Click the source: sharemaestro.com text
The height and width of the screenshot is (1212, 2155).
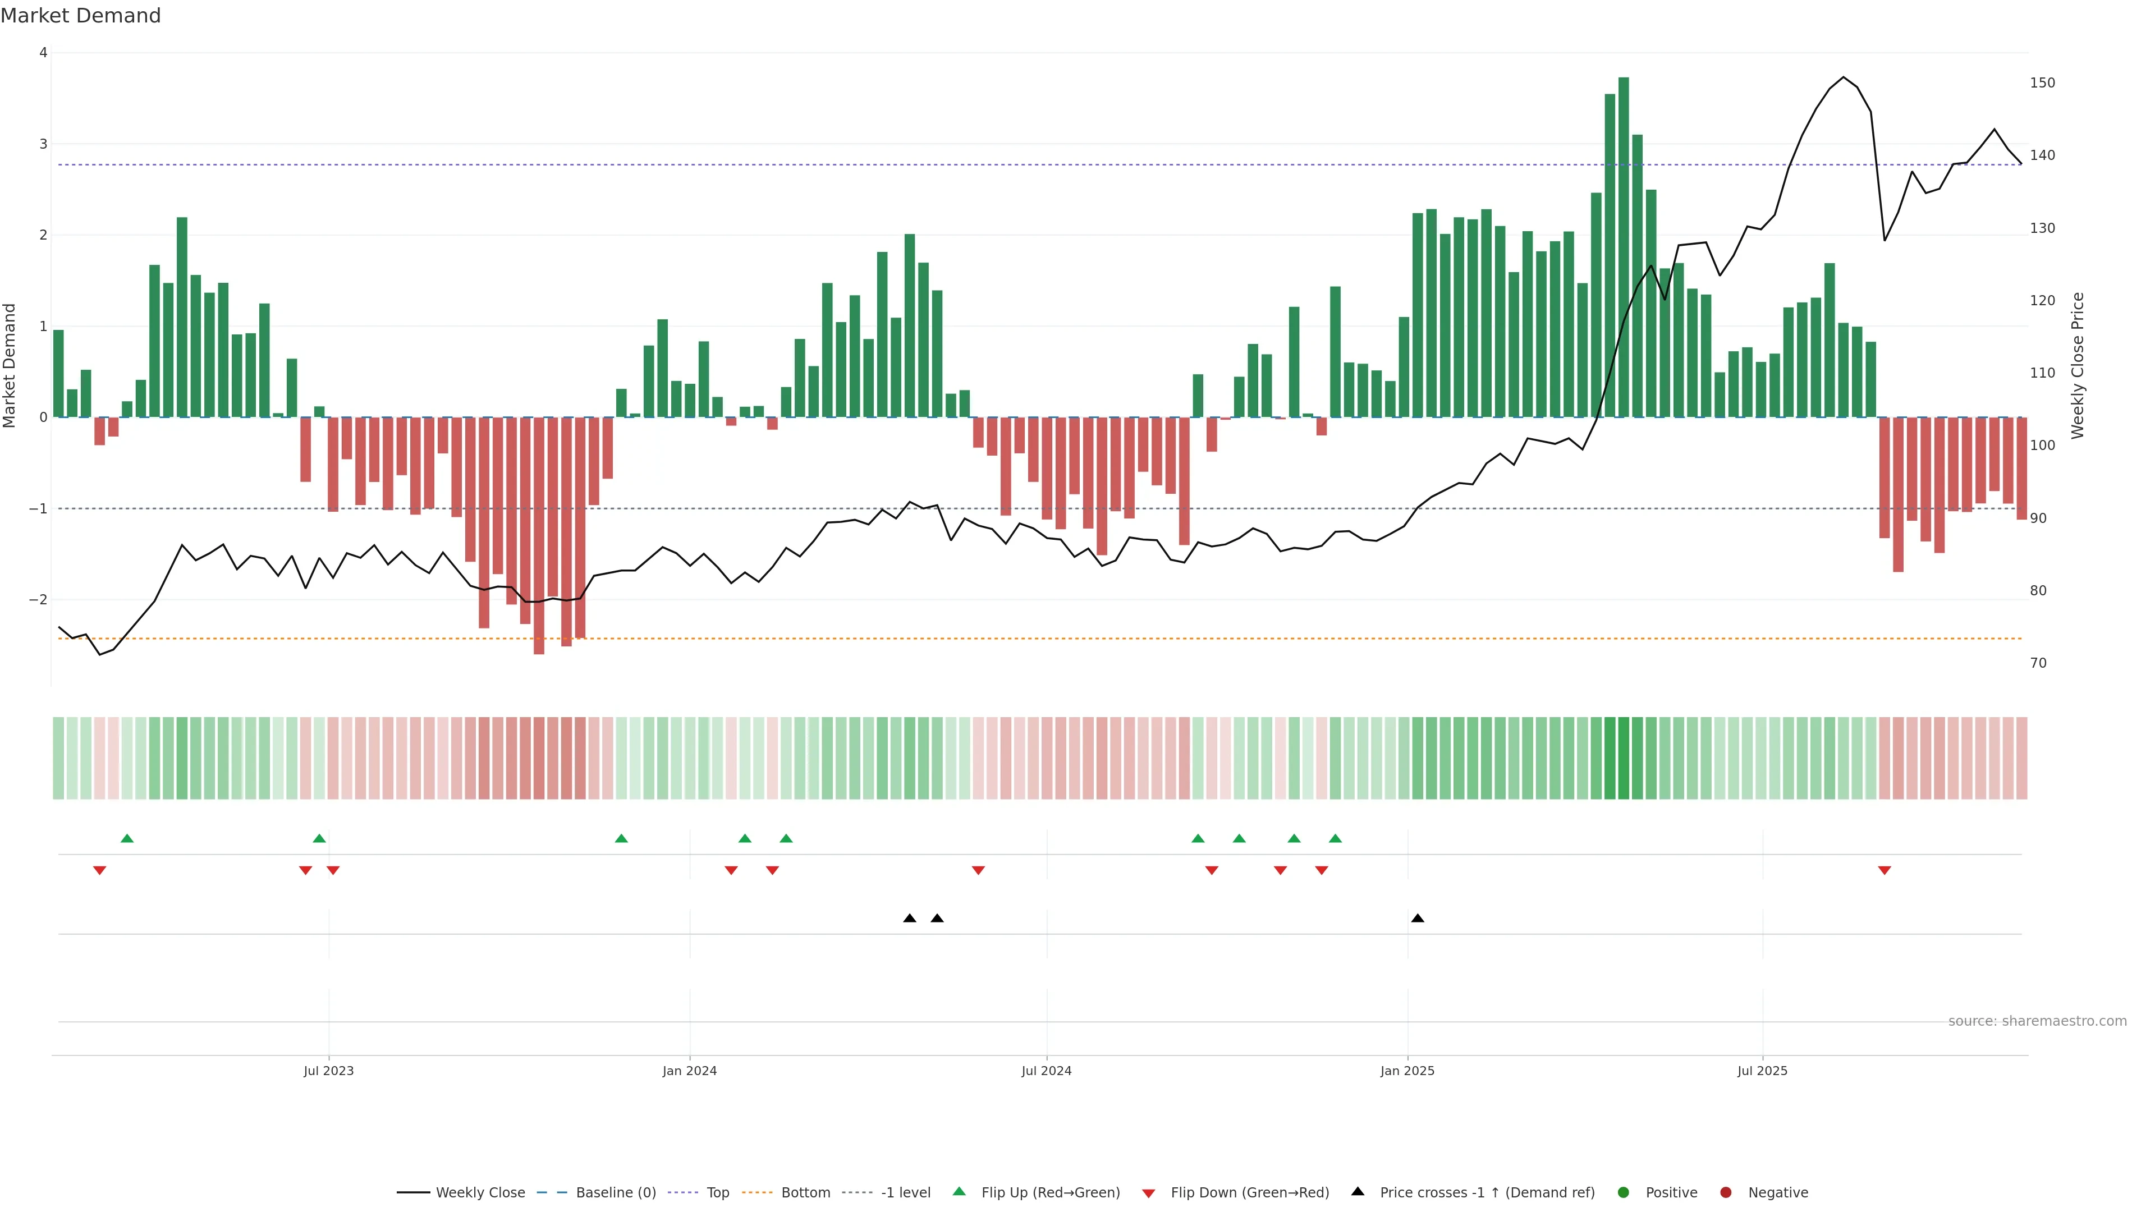pyautogui.click(x=2037, y=1021)
